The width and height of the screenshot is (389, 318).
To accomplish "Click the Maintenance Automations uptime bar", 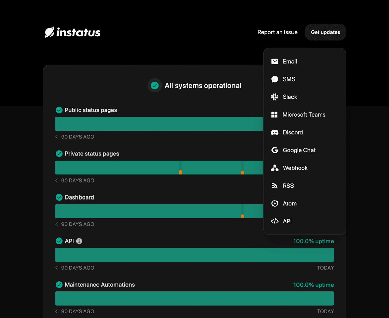I will 194,299.
